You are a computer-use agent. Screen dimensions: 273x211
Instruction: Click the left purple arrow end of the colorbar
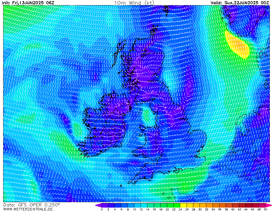pos(98,205)
